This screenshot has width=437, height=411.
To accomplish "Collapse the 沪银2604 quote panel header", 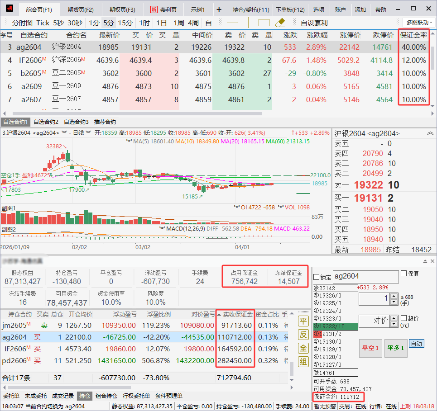I will [x=430, y=133].
